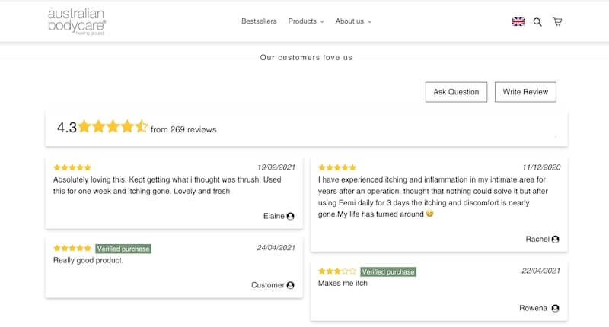Viewport: 609px width, 327px height.
Task: Click Elaine's user avatar icon
Action: tap(291, 216)
